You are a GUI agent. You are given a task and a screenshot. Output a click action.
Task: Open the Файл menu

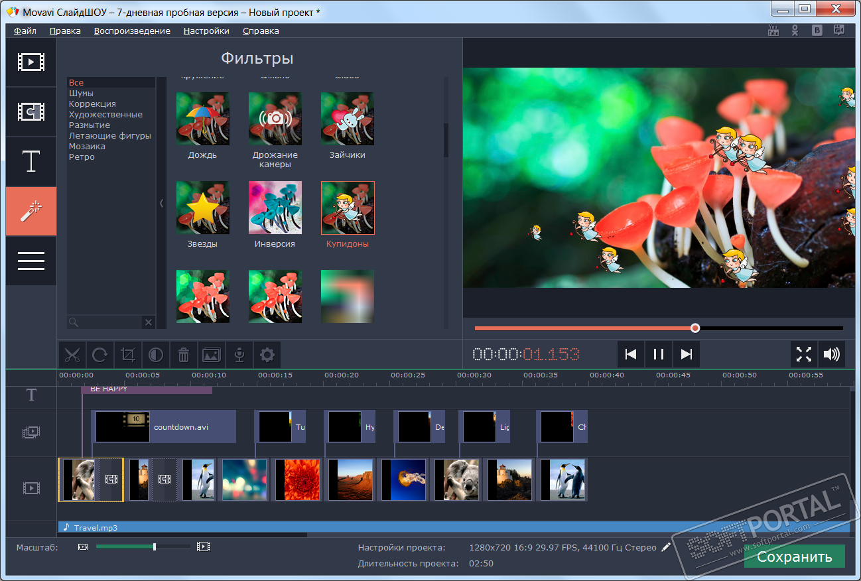click(25, 31)
